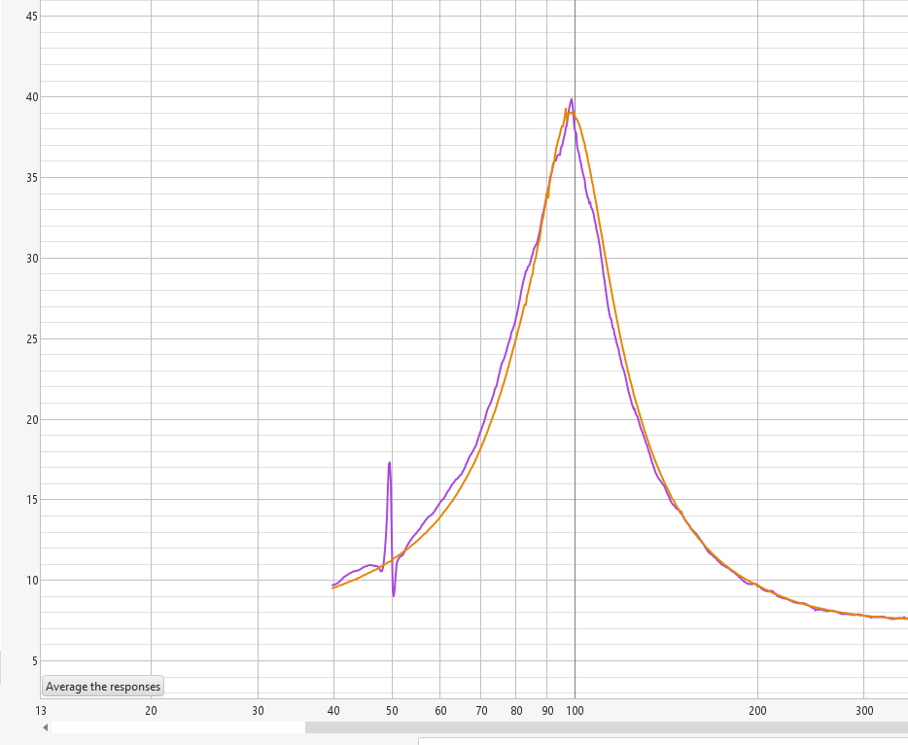Click the 100 label on frequency axis
The height and width of the screenshot is (745, 908).
pos(575,711)
